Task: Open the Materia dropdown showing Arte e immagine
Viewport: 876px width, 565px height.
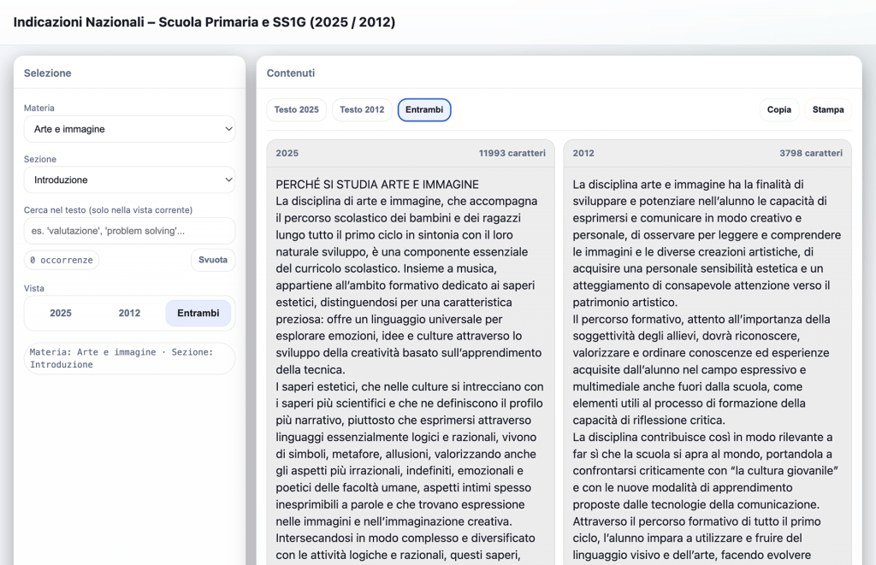Action: click(129, 129)
